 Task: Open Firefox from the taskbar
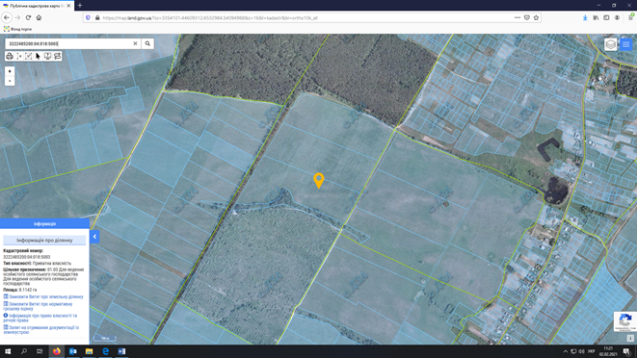[x=57, y=351]
